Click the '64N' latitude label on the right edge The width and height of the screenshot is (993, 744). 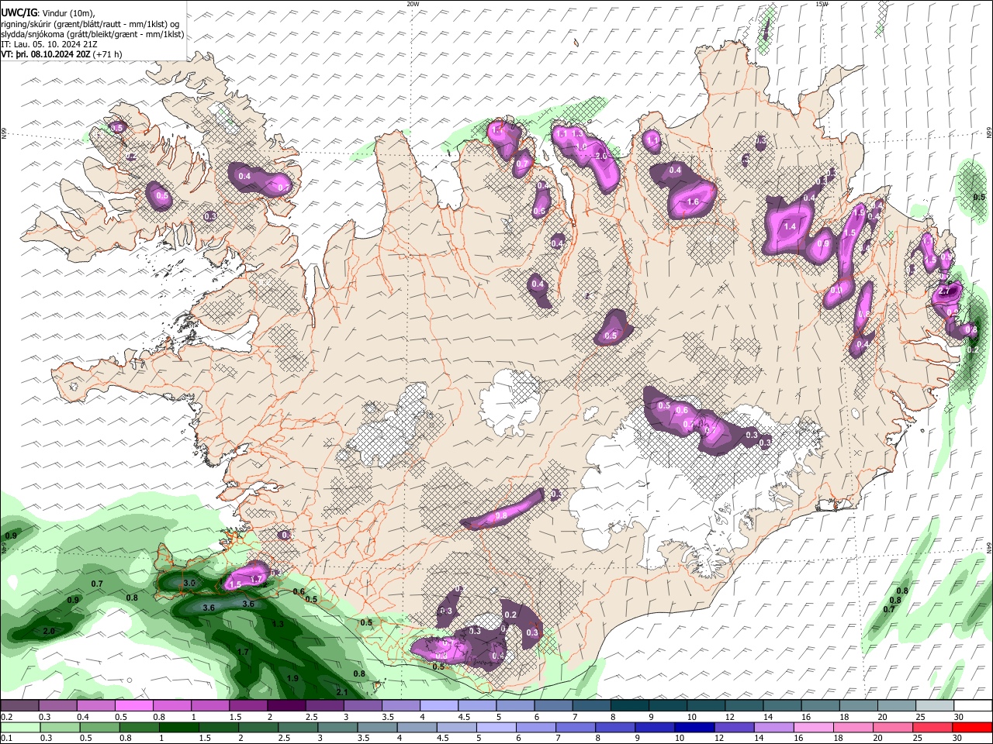click(989, 546)
